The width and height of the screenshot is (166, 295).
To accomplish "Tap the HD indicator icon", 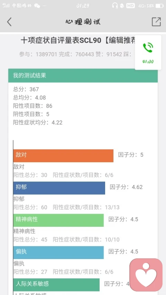I will pyautogui.click(x=130, y=6).
